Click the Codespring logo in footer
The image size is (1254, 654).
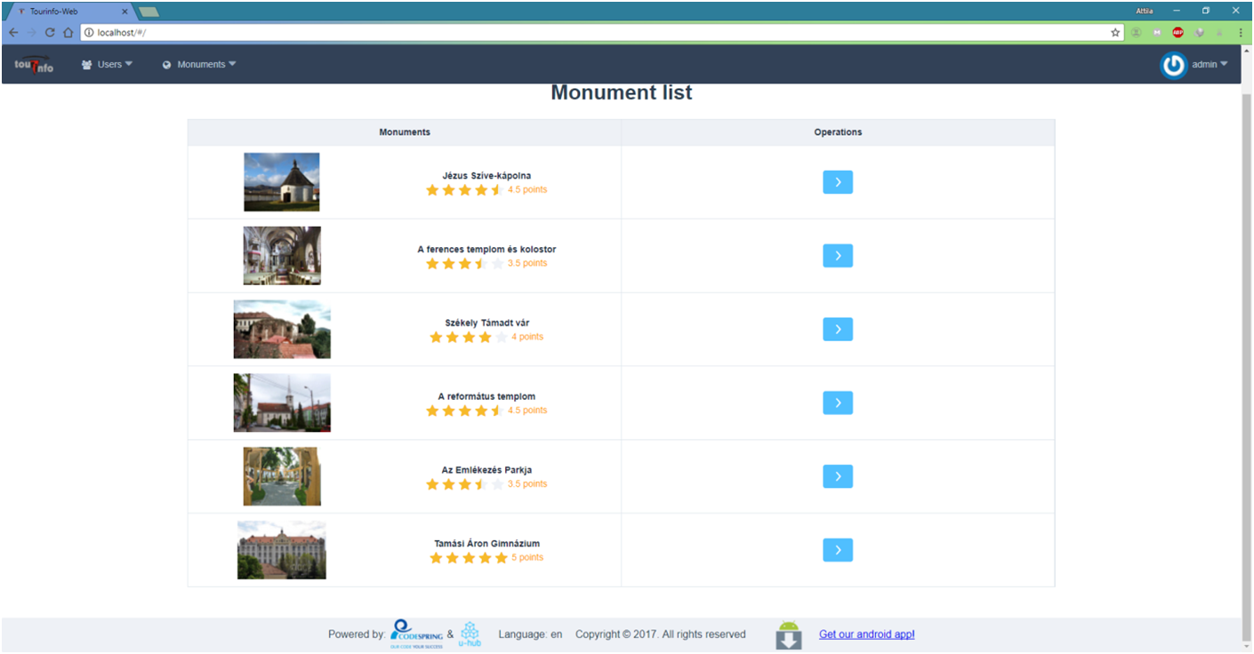click(x=415, y=634)
